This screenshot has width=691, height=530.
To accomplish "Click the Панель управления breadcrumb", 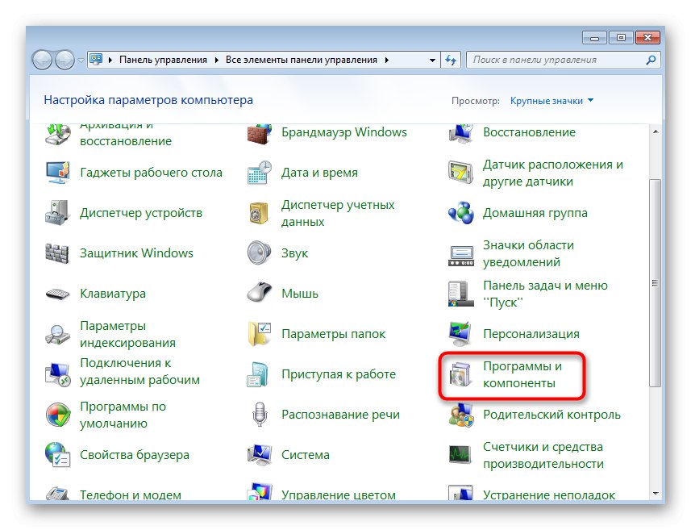I will tap(163, 60).
